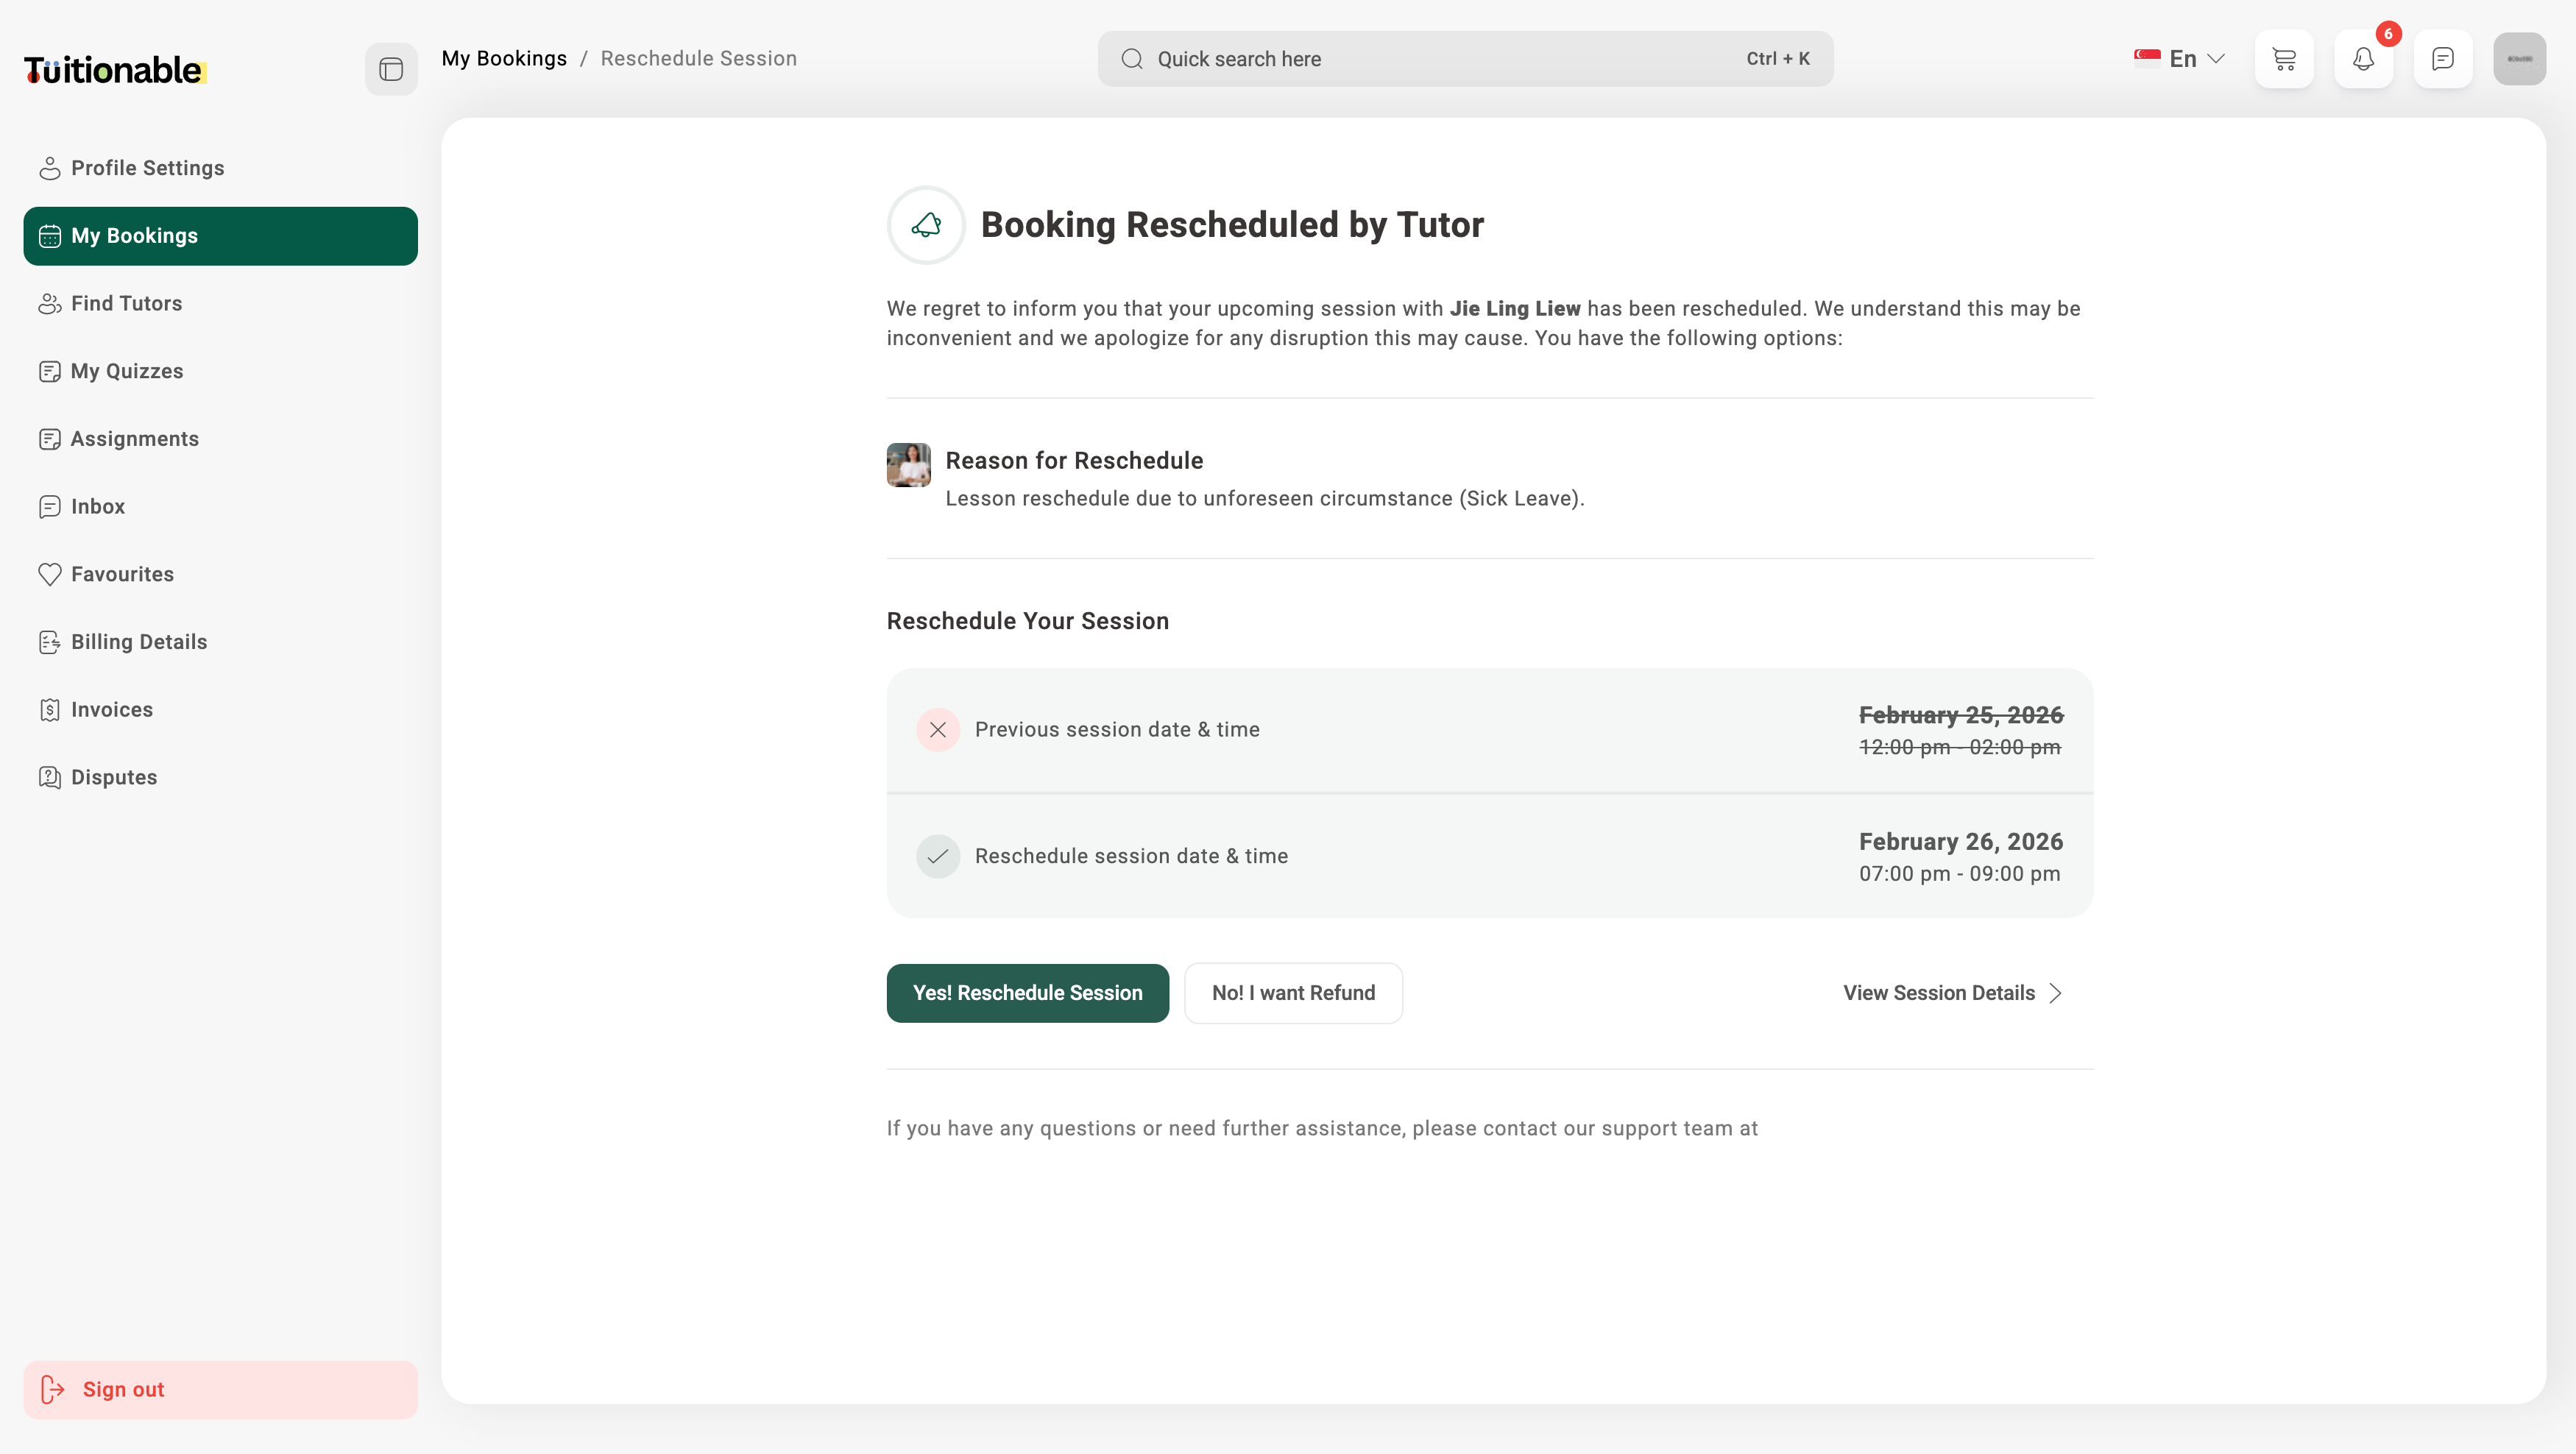Open Find Tutors in sidebar
This screenshot has height=1454, width=2576.
point(126,303)
